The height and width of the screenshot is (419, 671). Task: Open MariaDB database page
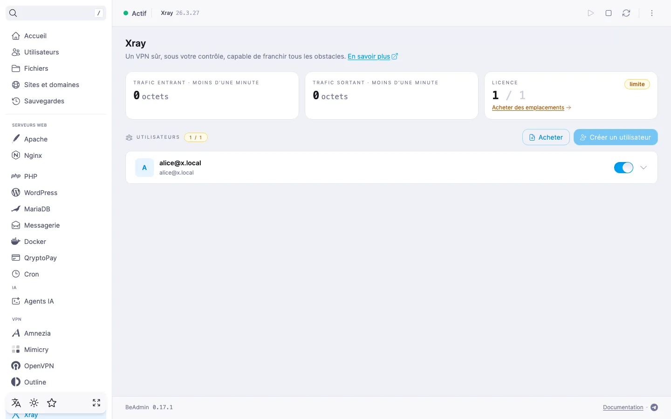tap(56, 209)
